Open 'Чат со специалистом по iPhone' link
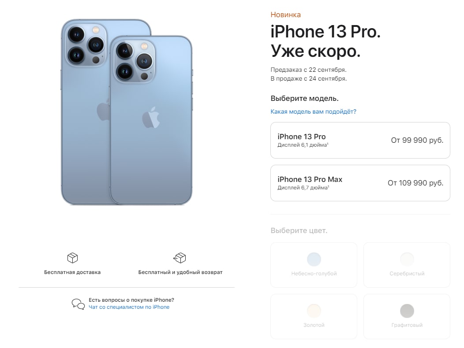 [x=129, y=307]
